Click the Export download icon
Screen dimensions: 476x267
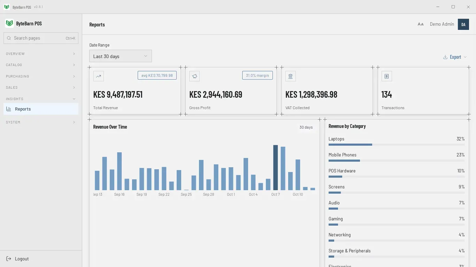coord(445,57)
